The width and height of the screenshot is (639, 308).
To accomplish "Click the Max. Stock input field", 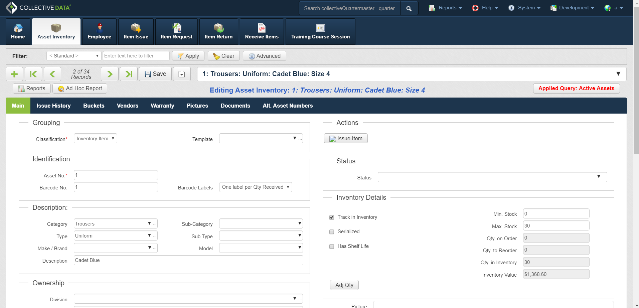I will [556, 226].
